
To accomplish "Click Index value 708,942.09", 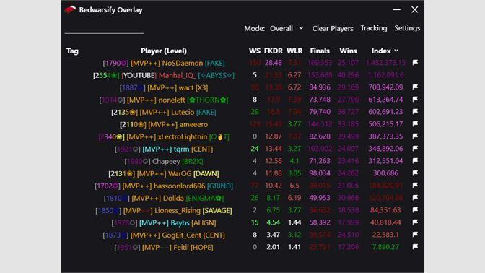I will point(385,87).
